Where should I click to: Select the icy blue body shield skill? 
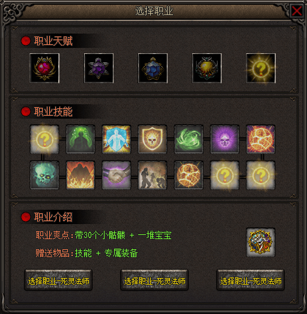click(x=117, y=139)
